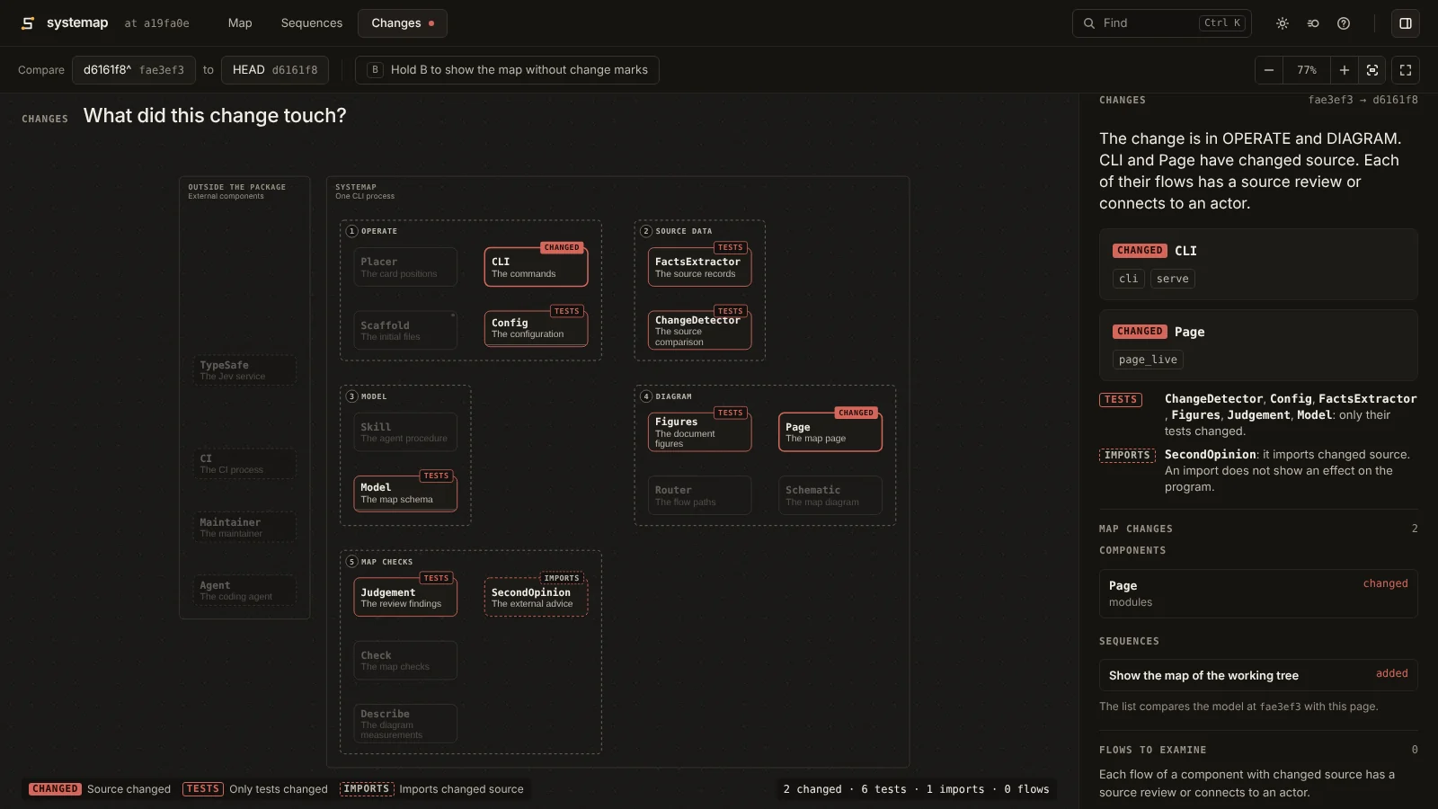
Task: Click the B hold-to-hide change marks hint
Action: 507,70
